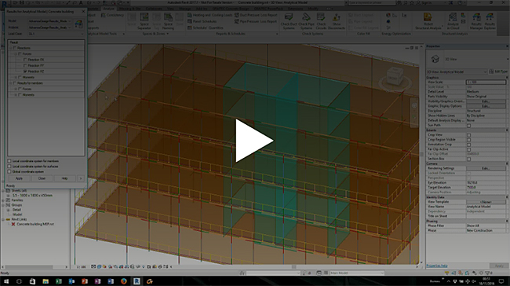The image size is (510, 286).
Task: Click Edit for Rendering Settings
Action: click(486, 168)
